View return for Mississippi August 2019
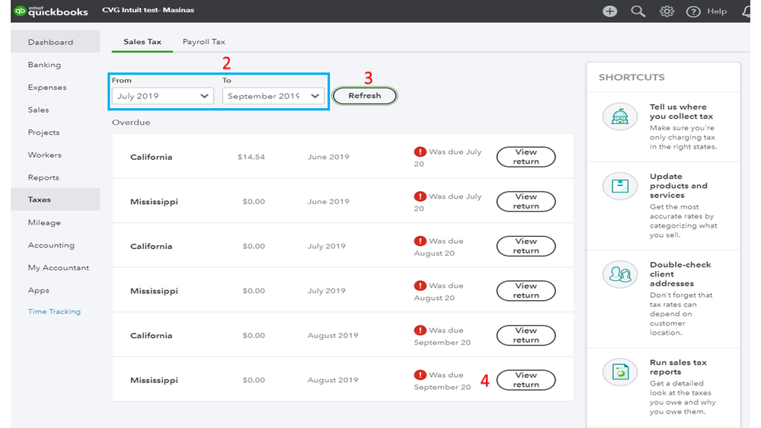Viewport: 761px width, 428px height. 526,380
